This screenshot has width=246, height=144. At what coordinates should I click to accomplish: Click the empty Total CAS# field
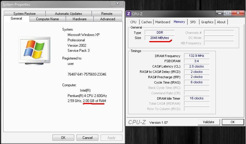point(197,104)
